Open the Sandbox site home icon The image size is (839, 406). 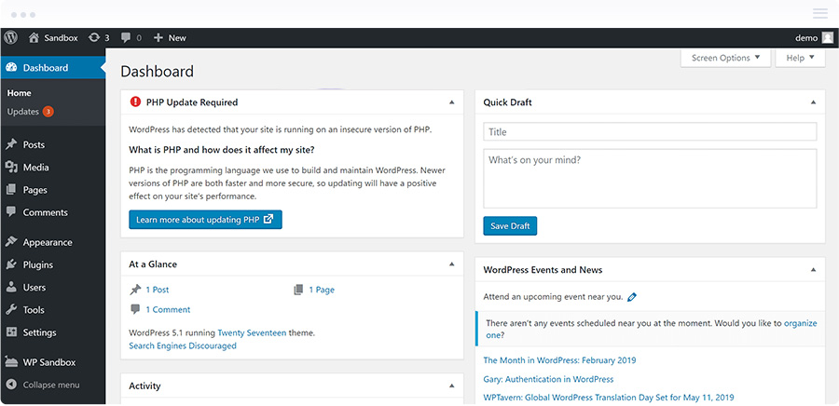(x=34, y=37)
